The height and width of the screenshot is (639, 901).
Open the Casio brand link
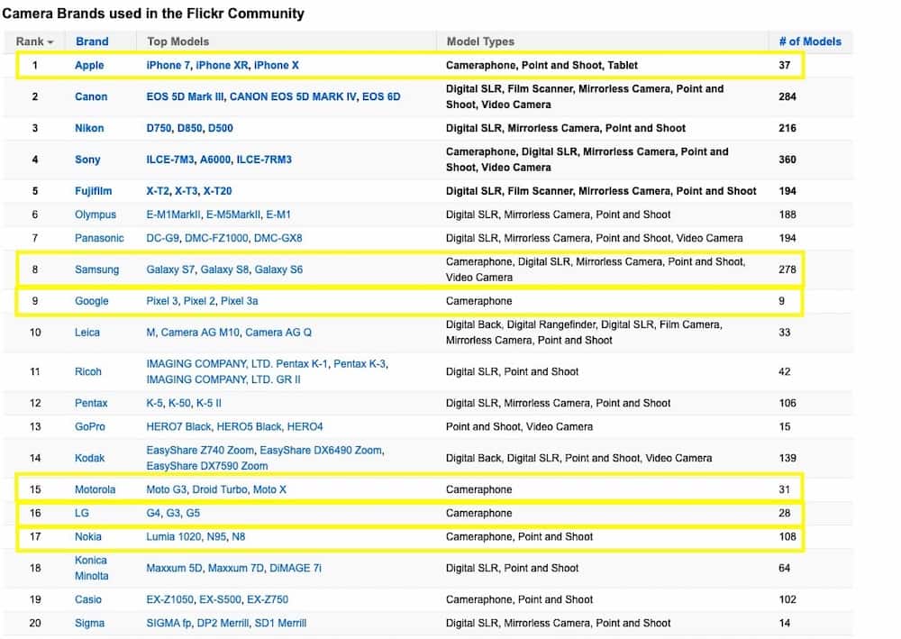tap(88, 599)
